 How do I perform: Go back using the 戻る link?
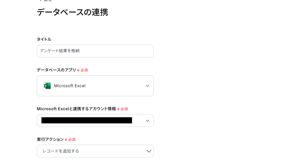click(x=48, y=1)
